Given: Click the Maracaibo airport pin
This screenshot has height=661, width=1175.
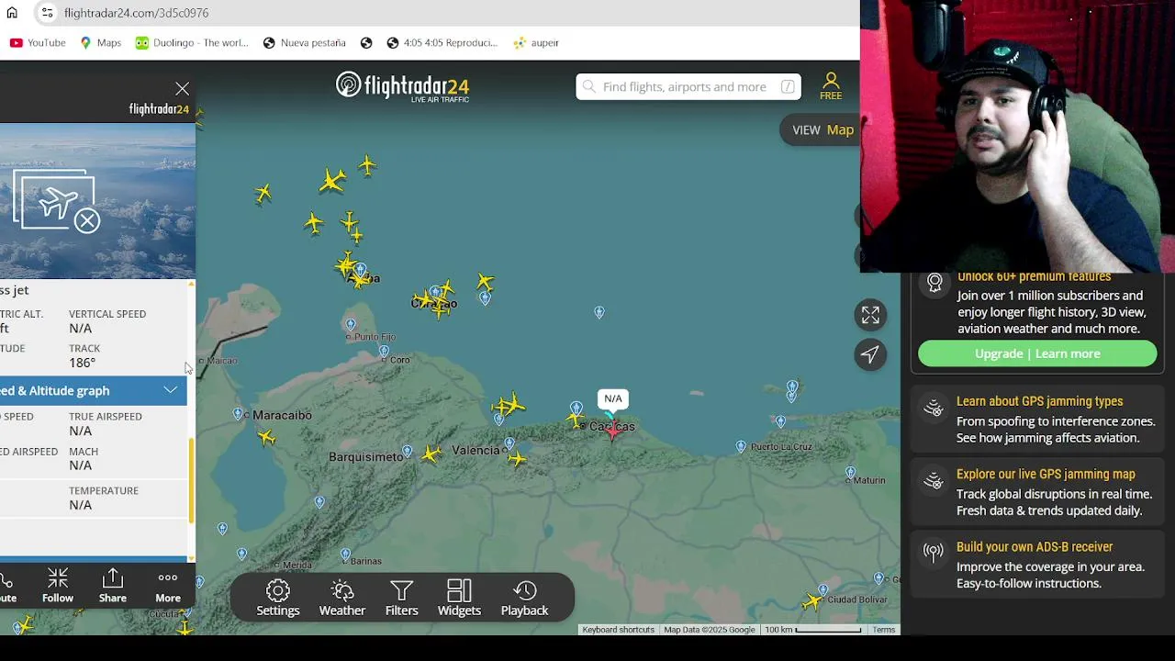Looking at the screenshot, I should tap(239, 414).
